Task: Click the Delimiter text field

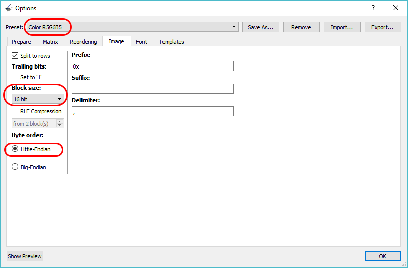Action: (153, 111)
